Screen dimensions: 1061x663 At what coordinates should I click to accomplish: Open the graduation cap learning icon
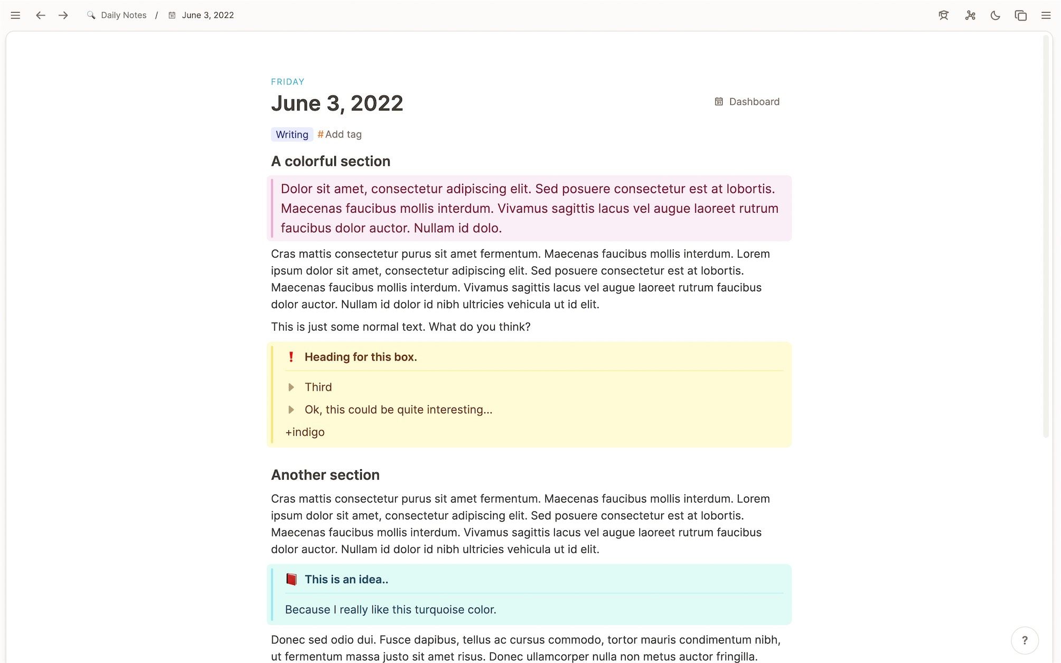coord(943,15)
